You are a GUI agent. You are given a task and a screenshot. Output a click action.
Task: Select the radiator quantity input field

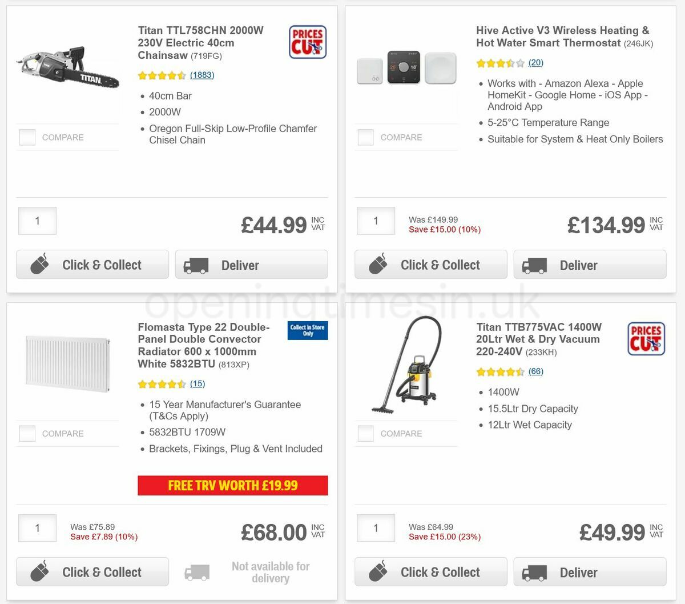(37, 528)
